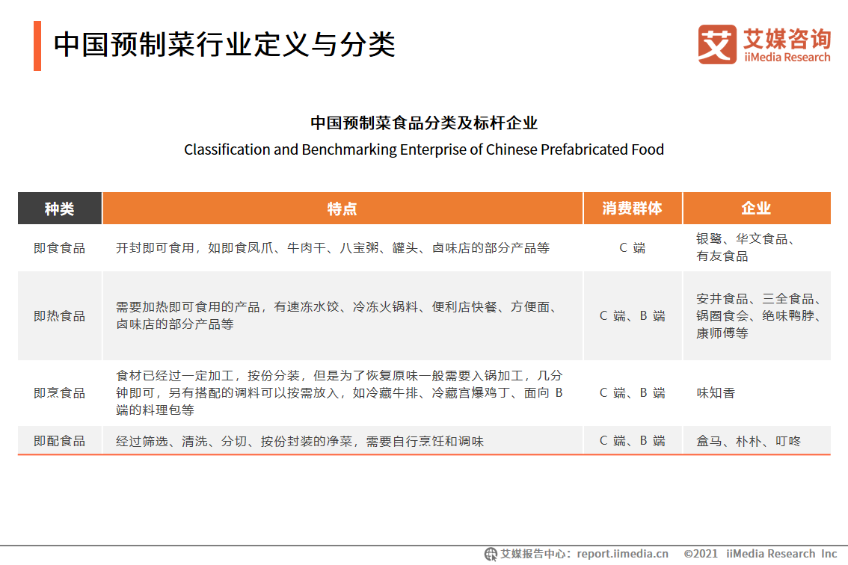Select the 即配食品 row heading
This screenshot has height=565, width=848.
(x=58, y=441)
